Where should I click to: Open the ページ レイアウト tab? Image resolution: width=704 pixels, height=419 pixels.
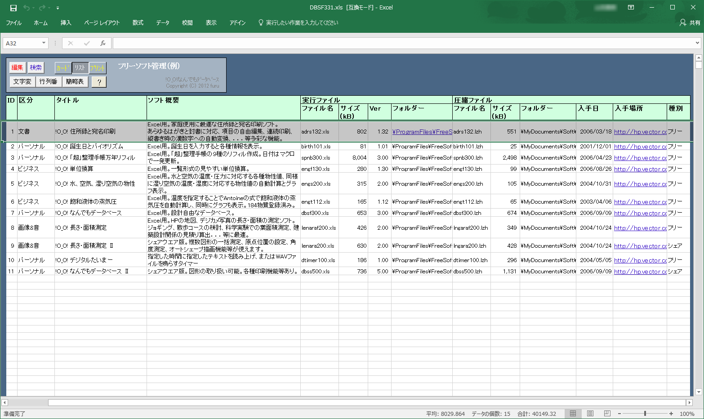pyautogui.click(x=102, y=22)
